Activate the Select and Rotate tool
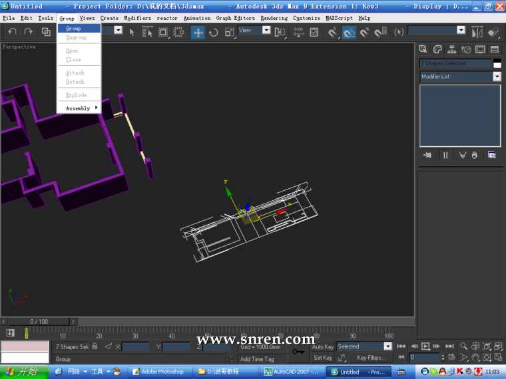The height and width of the screenshot is (379, 506). 214,32
